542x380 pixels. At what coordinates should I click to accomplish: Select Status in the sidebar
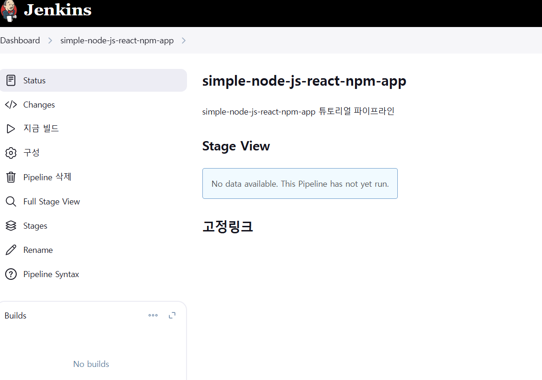94,80
